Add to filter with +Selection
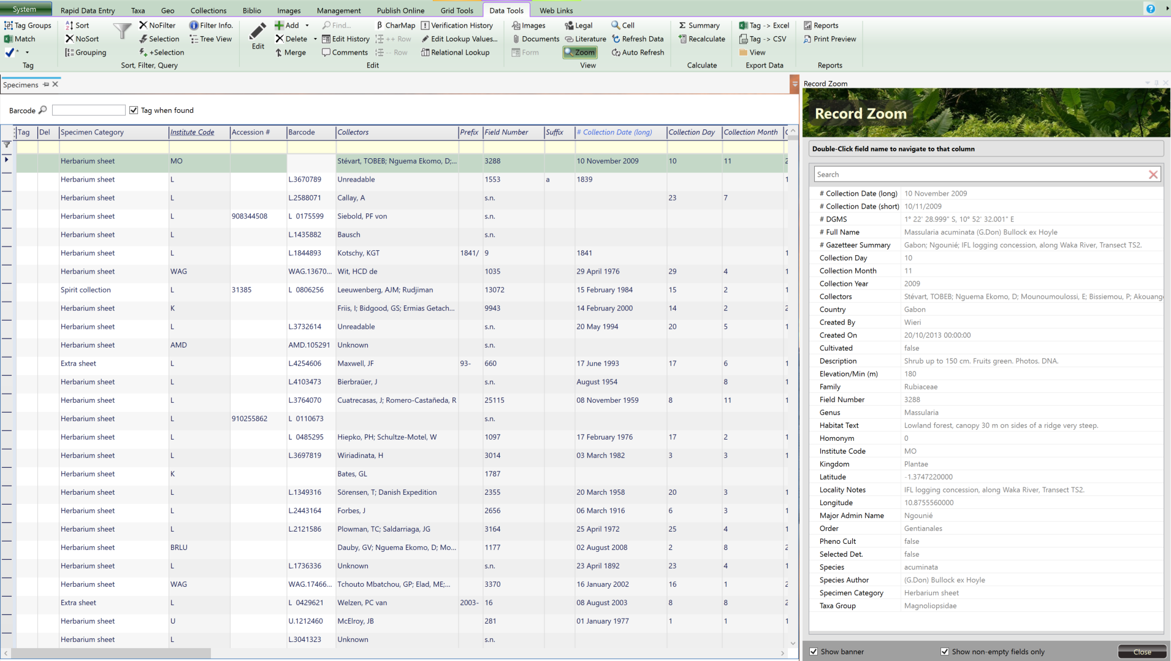Image resolution: width=1171 pixels, height=661 pixels. click(x=161, y=52)
